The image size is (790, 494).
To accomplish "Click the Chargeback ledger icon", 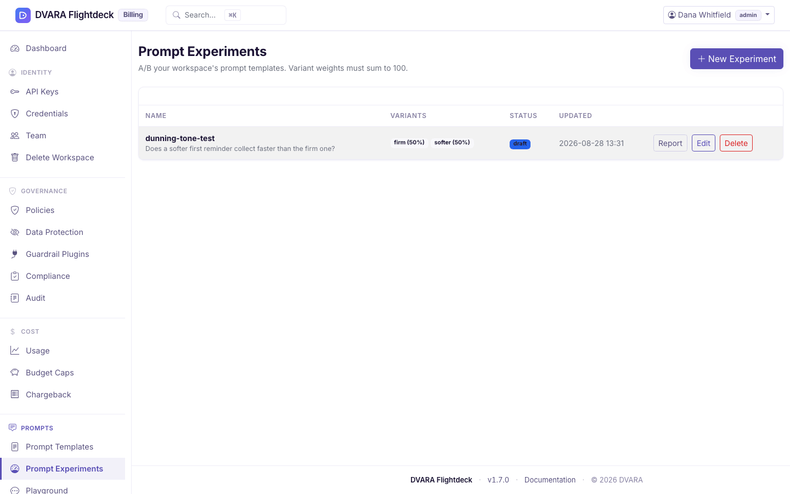I will click(x=15, y=395).
